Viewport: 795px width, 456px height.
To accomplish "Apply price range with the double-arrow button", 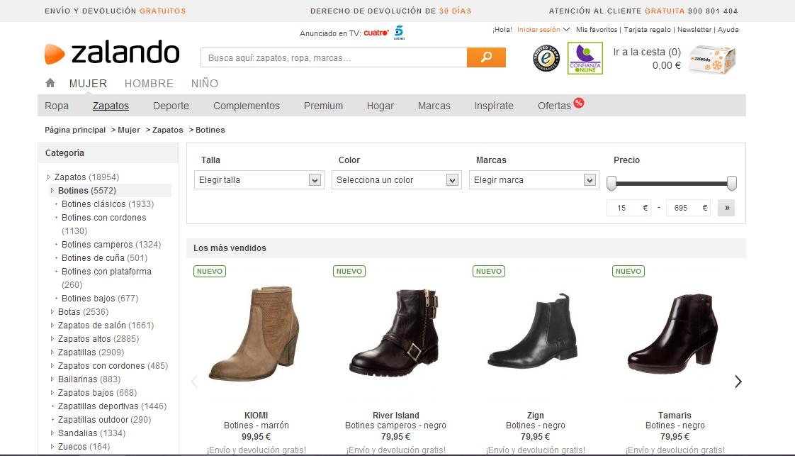I will coord(726,208).
